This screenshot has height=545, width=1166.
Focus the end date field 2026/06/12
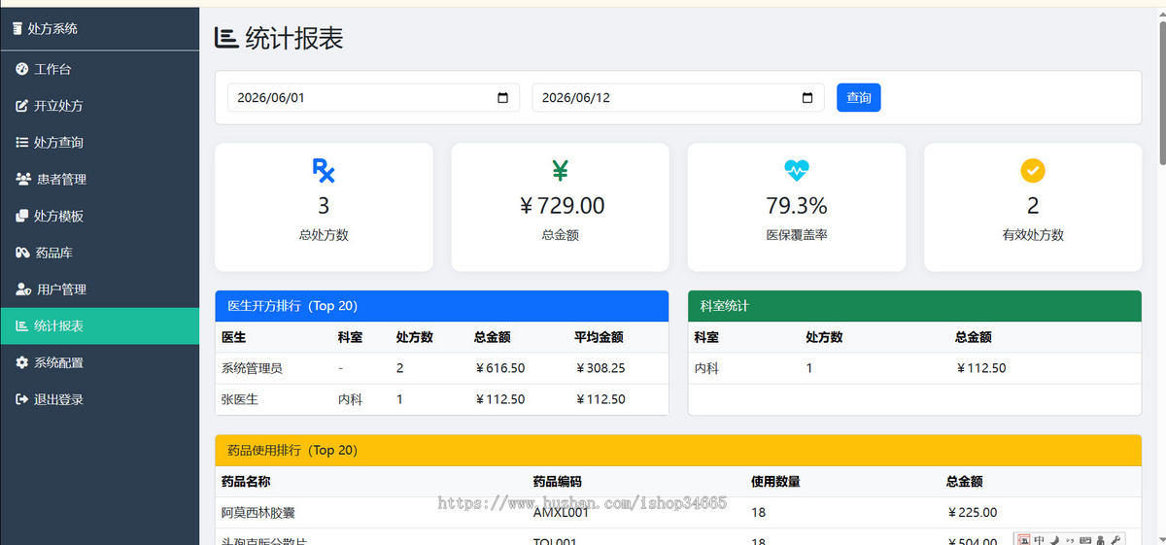(678, 98)
